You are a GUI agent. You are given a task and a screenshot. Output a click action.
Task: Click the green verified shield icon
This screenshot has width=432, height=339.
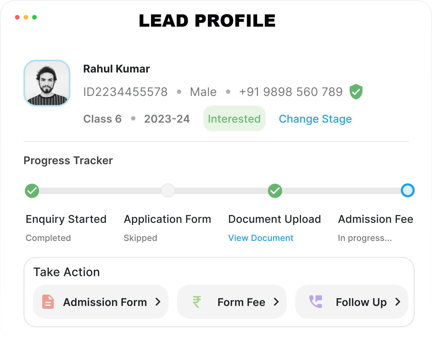point(356,92)
